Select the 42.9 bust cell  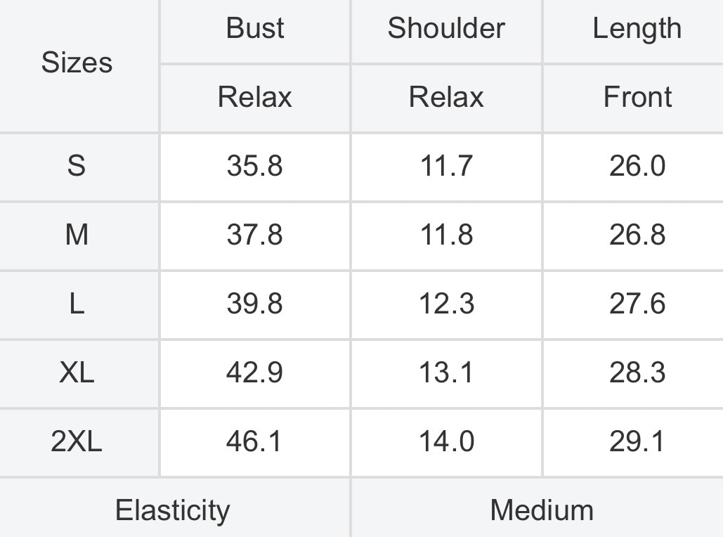click(255, 373)
